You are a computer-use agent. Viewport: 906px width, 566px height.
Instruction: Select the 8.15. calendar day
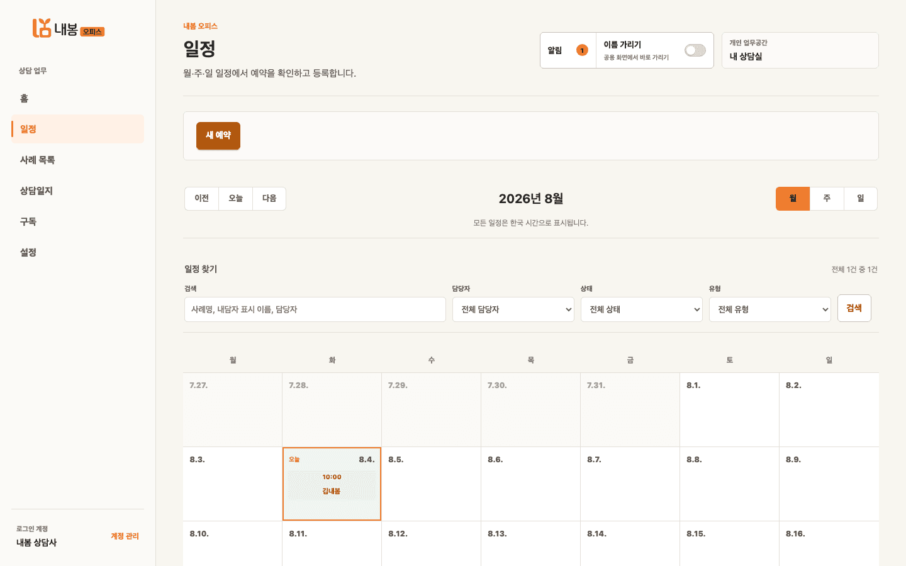click(x=729, y=544)
